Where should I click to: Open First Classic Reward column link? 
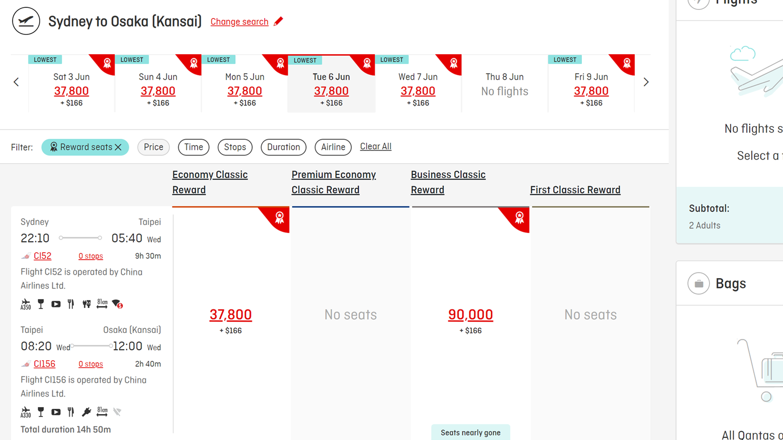575,190
